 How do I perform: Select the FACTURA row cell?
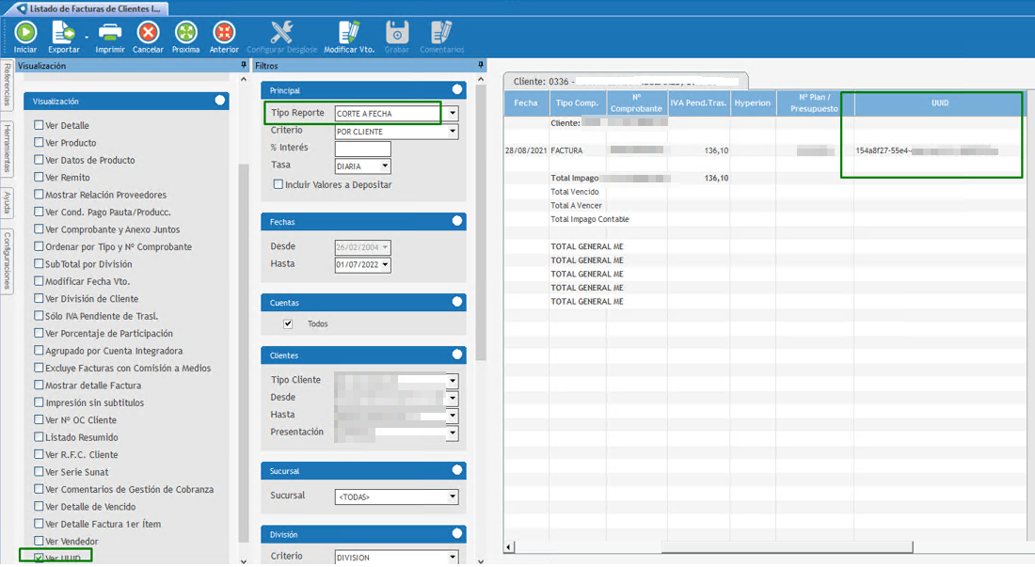[x=577, y=150]
